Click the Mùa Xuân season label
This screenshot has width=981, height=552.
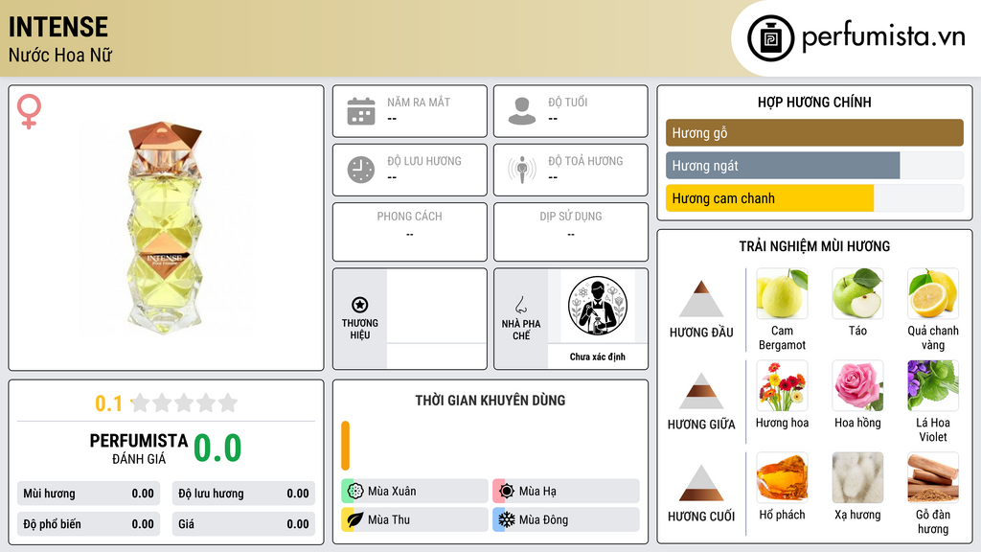pos(392,492)
